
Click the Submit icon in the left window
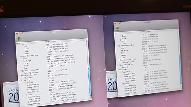coord(19,38)
